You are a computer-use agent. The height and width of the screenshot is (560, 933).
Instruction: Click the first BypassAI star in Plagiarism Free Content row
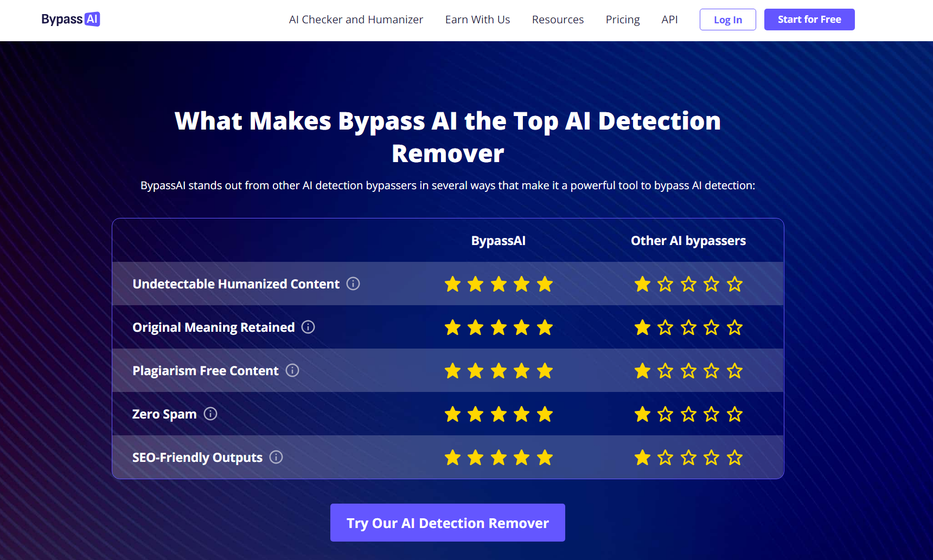[x=452, y=371]
